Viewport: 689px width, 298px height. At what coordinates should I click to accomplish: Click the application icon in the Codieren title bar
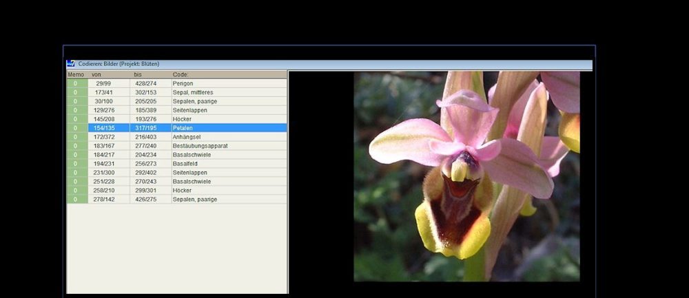tap(71, 64)
